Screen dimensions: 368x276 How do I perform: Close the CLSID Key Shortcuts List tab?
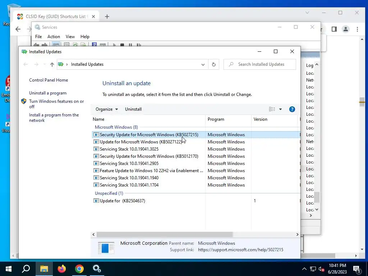tap(93, 17)
